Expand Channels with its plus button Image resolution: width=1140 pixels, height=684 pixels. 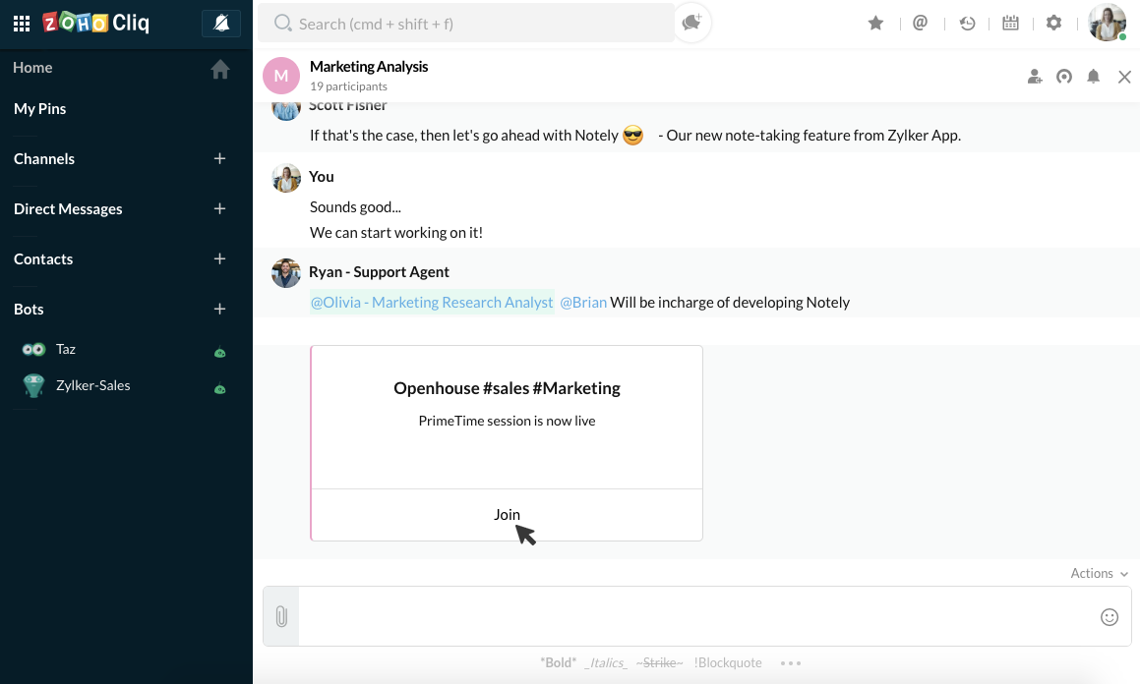pos(219,159)
